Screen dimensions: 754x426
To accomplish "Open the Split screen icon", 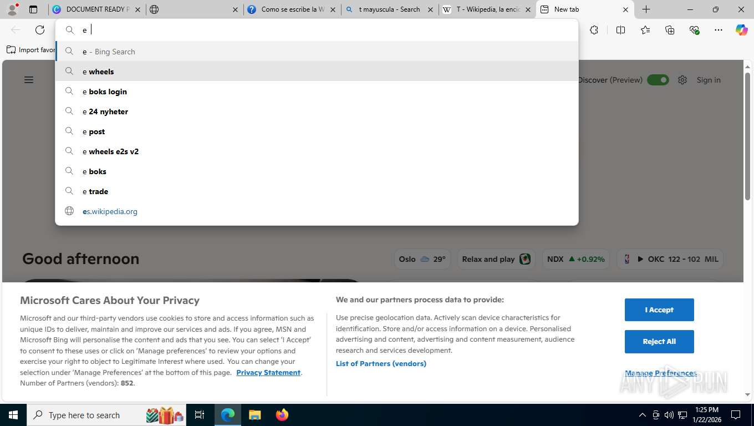I will 620,30.
